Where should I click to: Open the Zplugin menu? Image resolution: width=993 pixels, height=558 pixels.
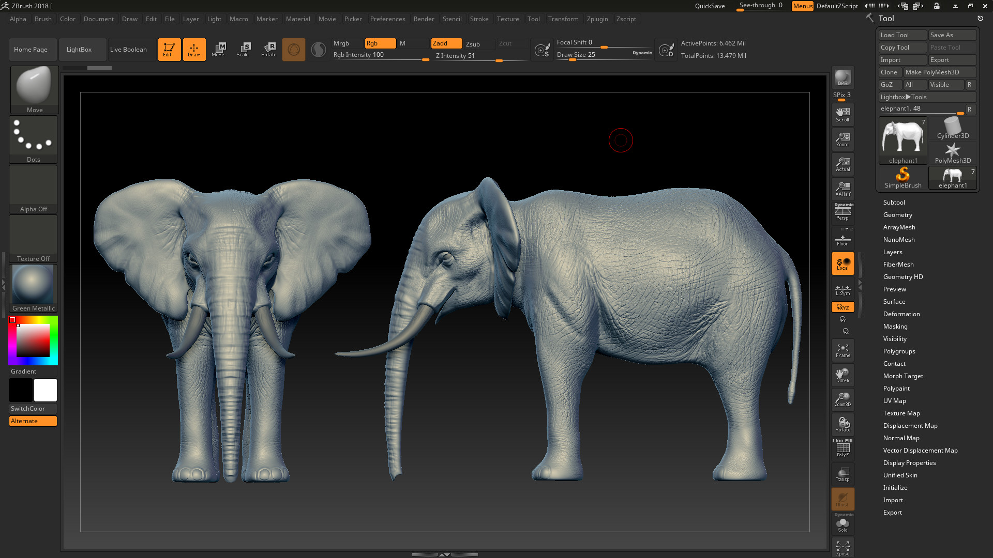click(597, 19)
